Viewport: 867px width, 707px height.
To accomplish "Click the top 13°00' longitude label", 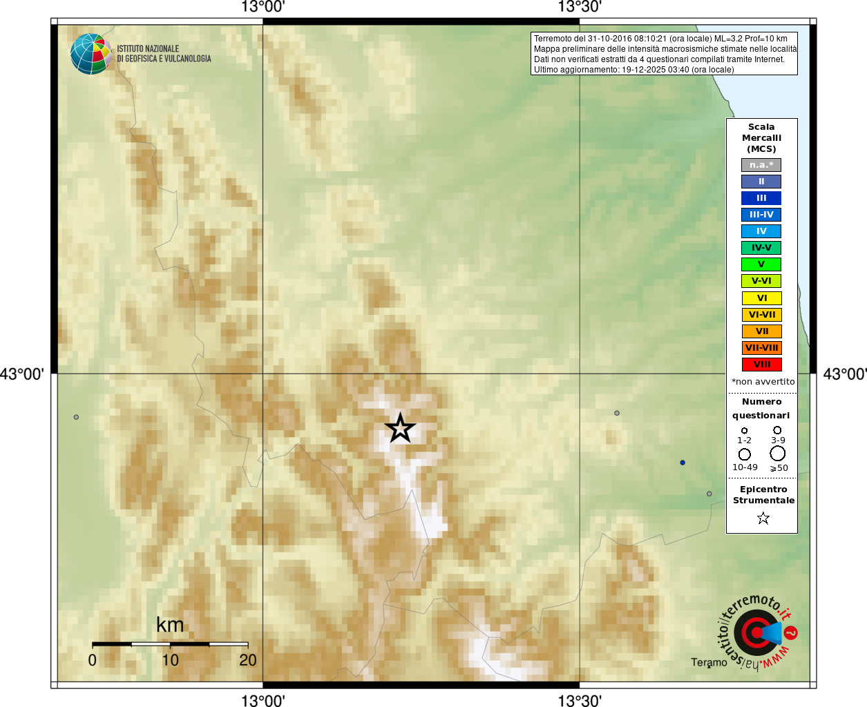I will point(263,7).
